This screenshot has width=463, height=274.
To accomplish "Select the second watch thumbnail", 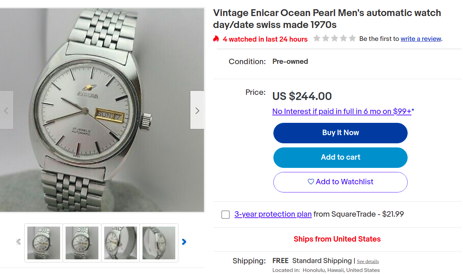I will (82, 243).
